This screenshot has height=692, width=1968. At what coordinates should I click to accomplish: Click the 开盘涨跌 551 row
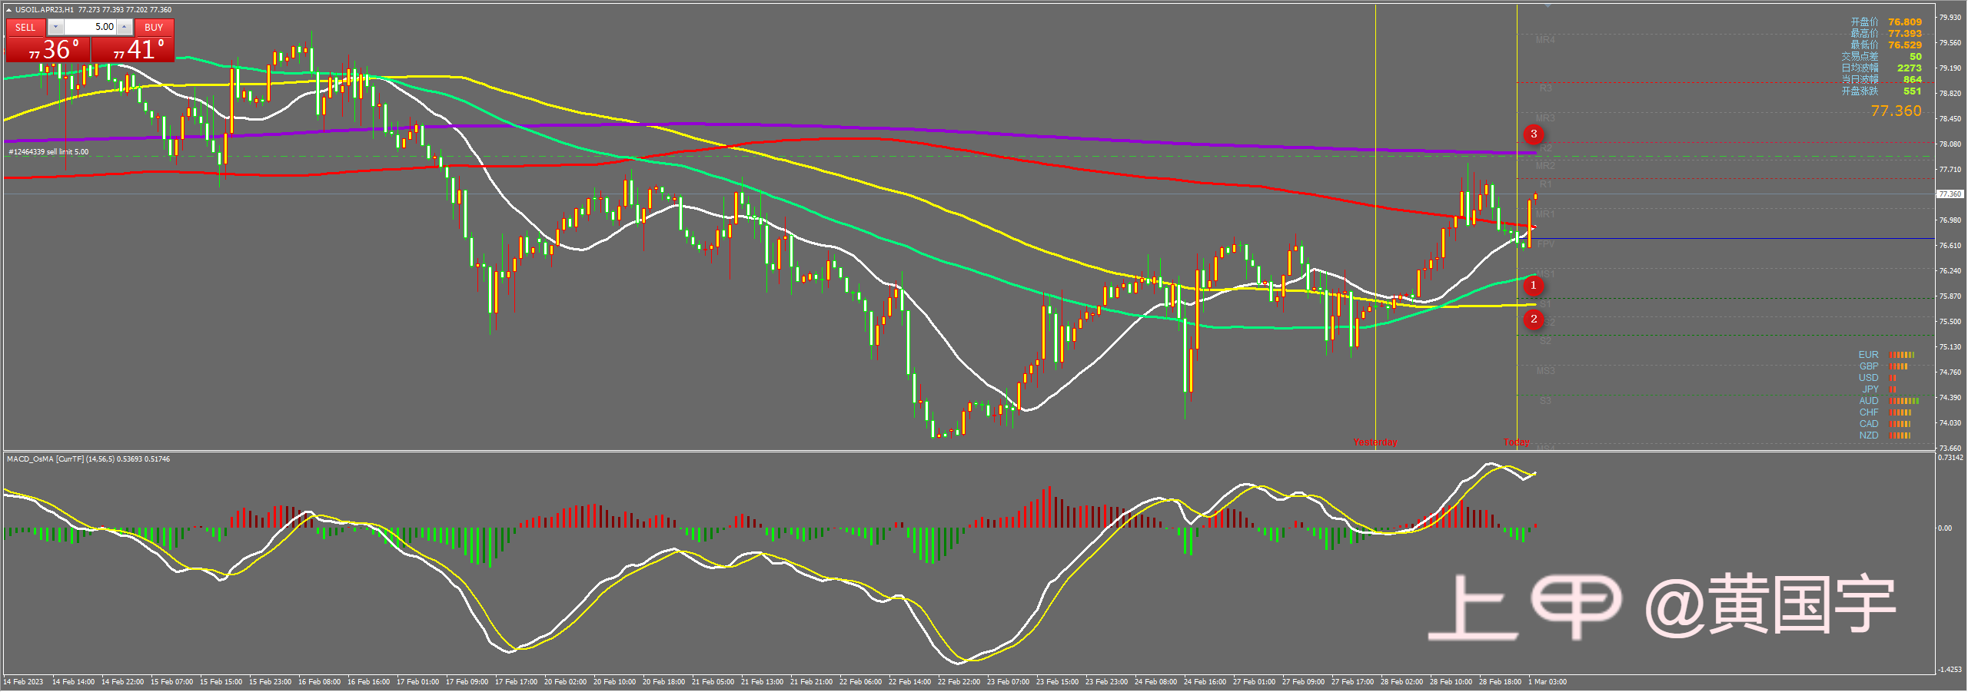pyautogui.click(x=1882, y=91)
